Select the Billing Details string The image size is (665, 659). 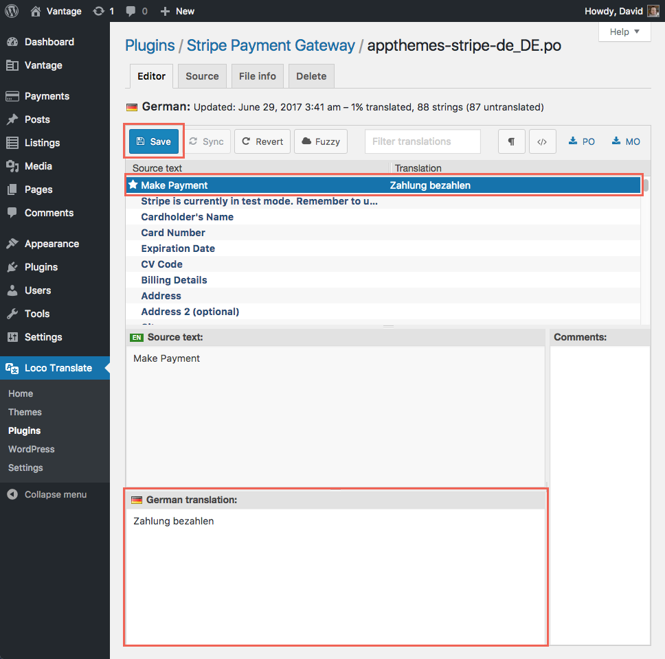click(x=383, y=280)
